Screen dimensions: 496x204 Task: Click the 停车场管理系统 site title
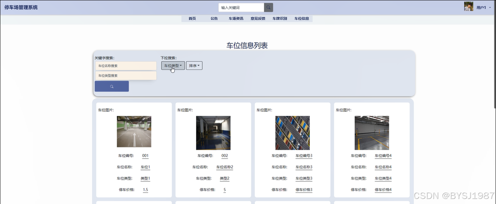[x=21, y=7]
